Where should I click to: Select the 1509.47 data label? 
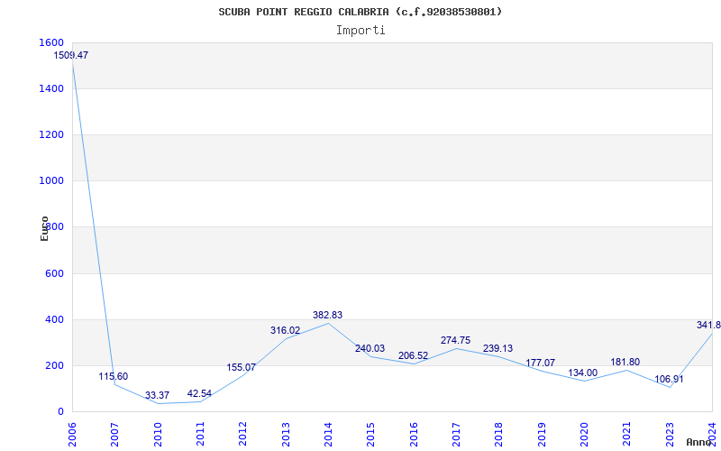pyautogui.click(x=71, y=55)
